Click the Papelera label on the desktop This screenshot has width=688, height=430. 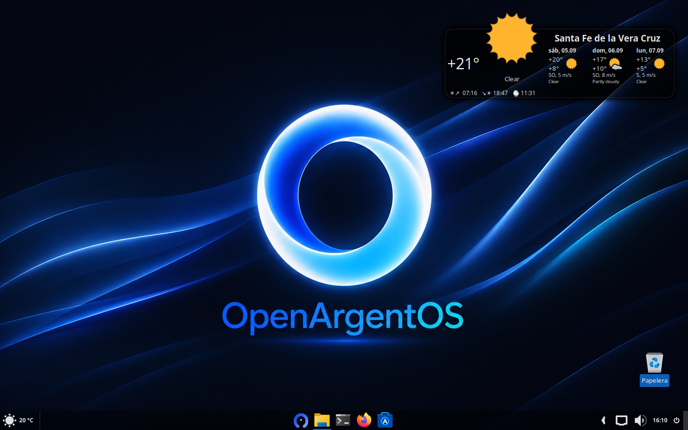pyautogui.click(x=655, y=381)
